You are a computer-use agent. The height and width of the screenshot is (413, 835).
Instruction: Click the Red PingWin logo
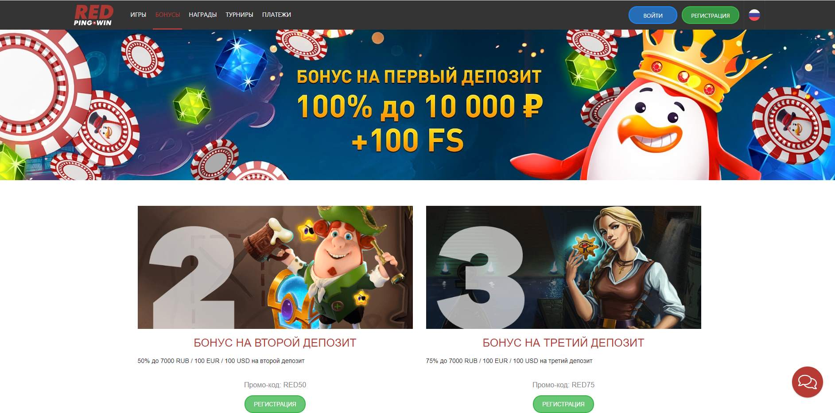93,15
